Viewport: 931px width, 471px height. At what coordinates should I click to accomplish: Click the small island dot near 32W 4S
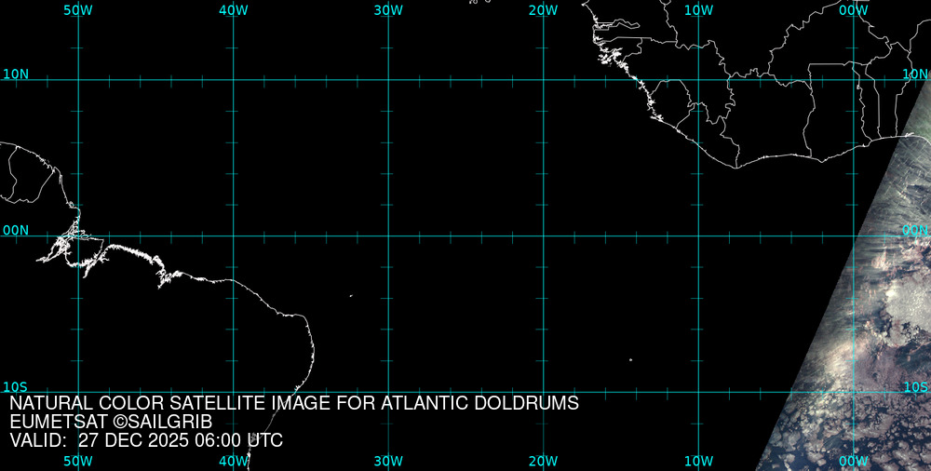pos(351,296)
